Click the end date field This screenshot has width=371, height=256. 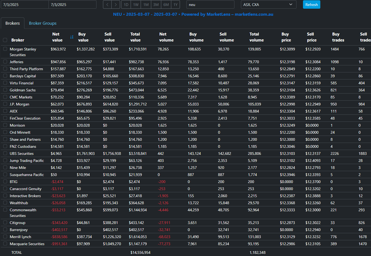pyautogui.click(x=72, y=5)
